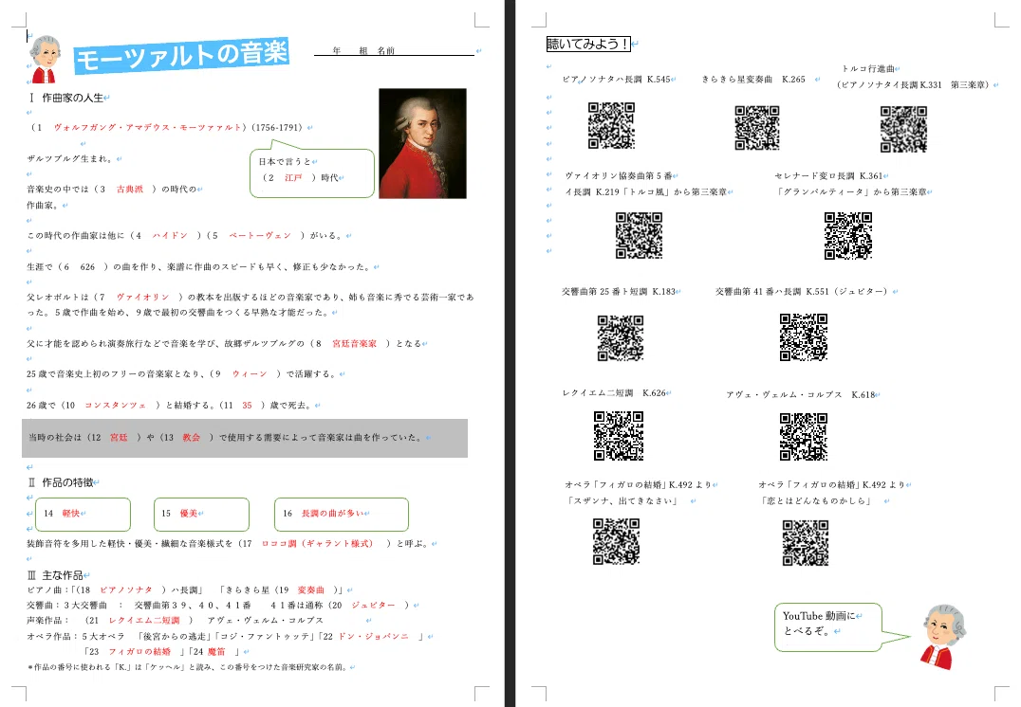Image resolution: width=1021 pixels, height=707 pixels.
Task: Click red answer ヴォルフガング・アマデウス・モーツァァルト
Action: pyautogui.click(x=146, y=128)
